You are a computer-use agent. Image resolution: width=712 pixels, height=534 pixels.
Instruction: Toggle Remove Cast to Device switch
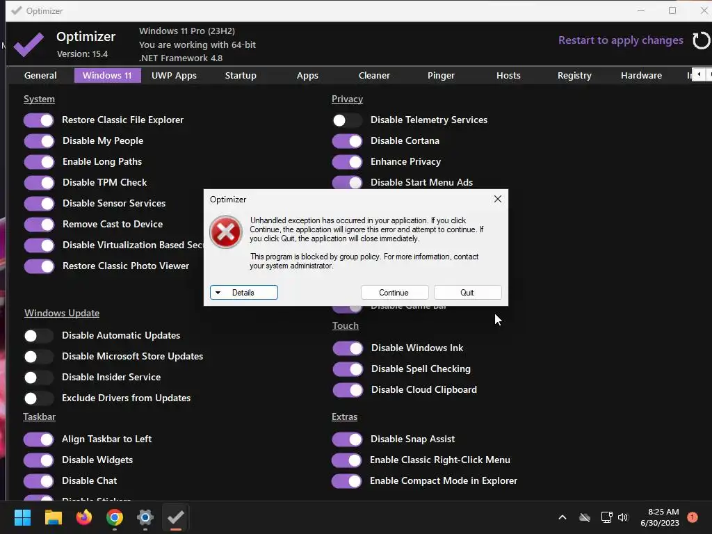coord(39,225)
